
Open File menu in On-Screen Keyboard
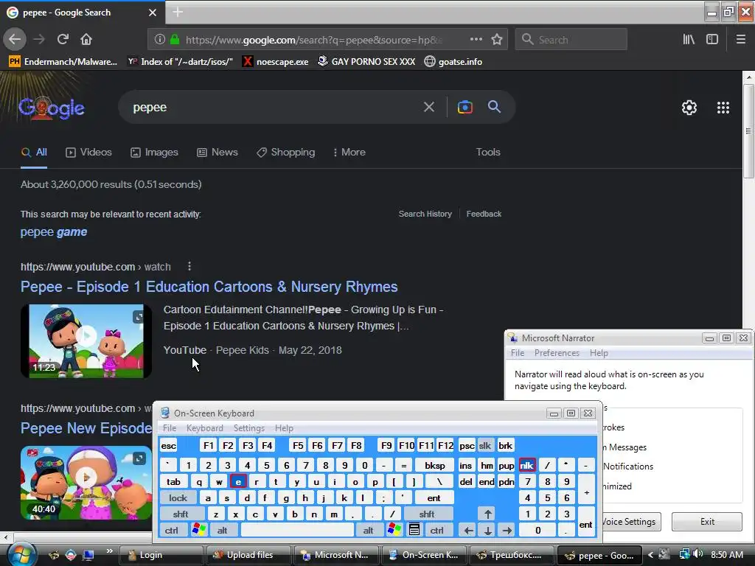[x=170, y=428]
